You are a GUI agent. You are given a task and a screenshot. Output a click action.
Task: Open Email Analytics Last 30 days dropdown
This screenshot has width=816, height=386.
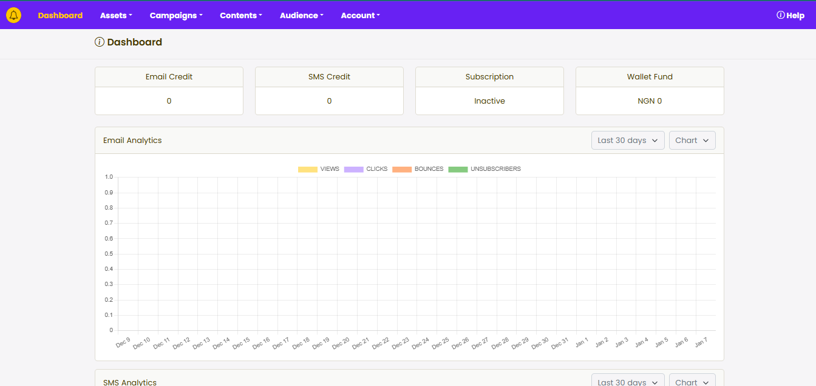point(628,141)
